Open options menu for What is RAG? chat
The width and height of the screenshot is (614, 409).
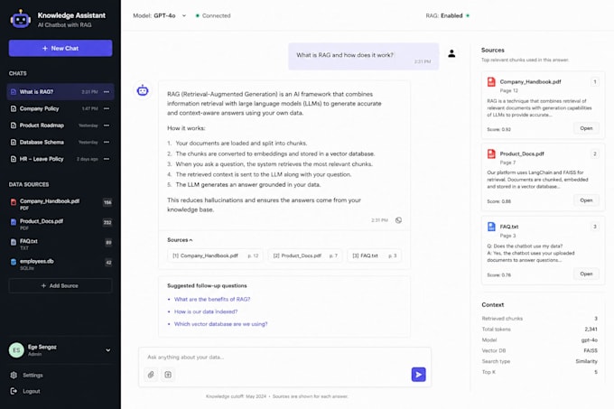[x=107, y=91]
